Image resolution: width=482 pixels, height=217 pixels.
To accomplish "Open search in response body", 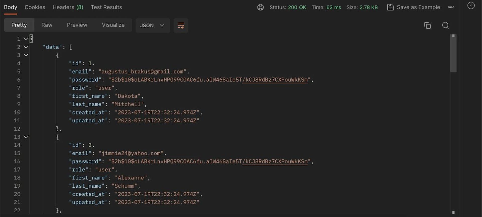I will pos(445,25).
